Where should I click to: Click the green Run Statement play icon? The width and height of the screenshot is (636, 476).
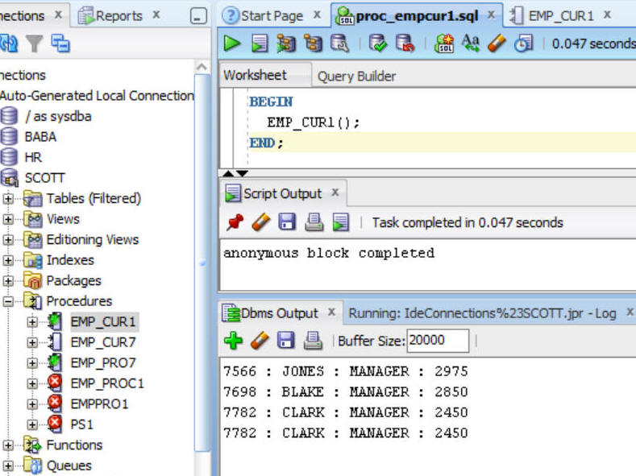tap(232, 43)
